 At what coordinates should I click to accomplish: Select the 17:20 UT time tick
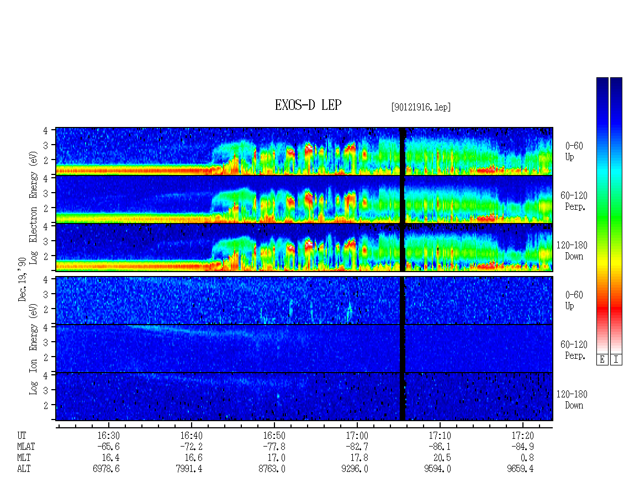[x=522, y=436]
